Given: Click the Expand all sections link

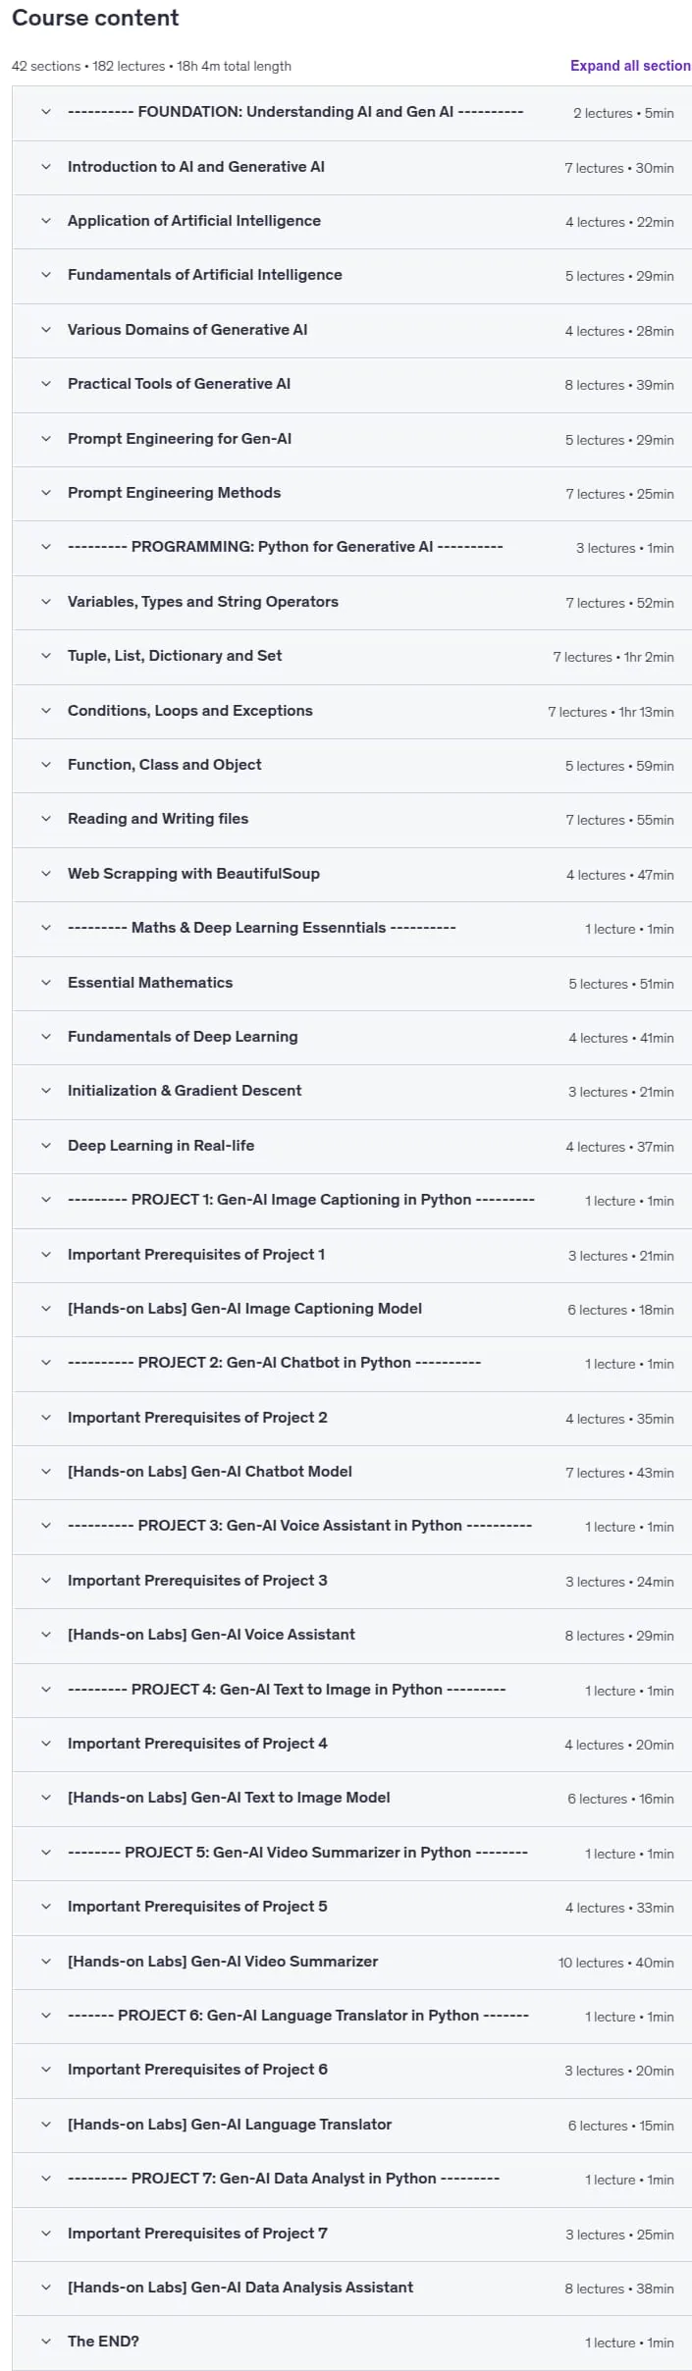Looking at the screenshot, I should pos(630,66).
